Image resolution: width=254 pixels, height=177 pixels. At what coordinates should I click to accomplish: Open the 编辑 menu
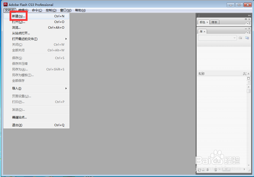(23, 10)
